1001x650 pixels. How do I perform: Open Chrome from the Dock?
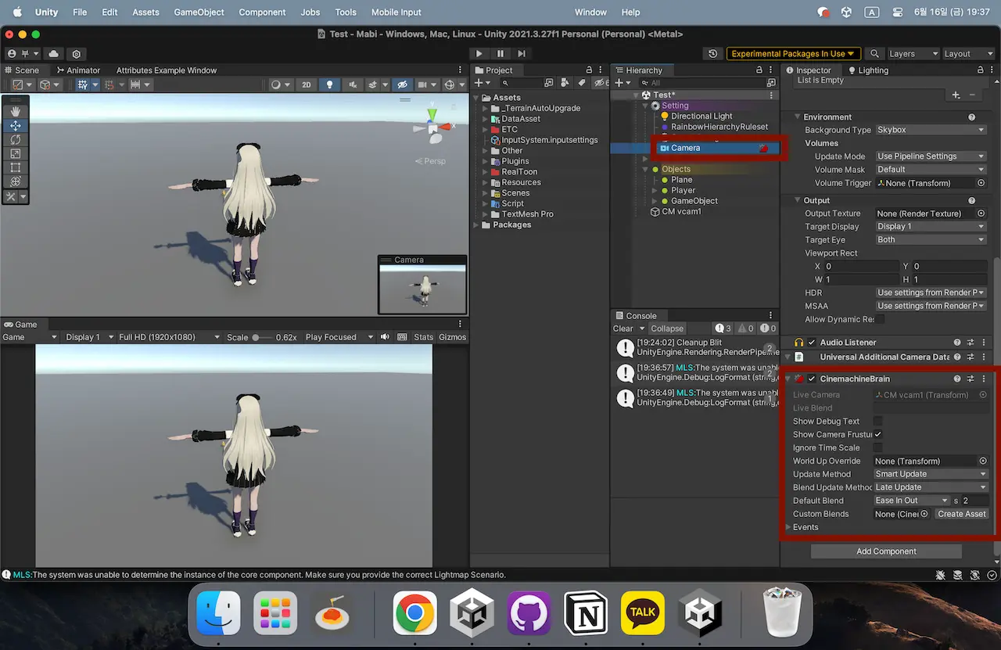pyautogui.click(x=414, y=612)
